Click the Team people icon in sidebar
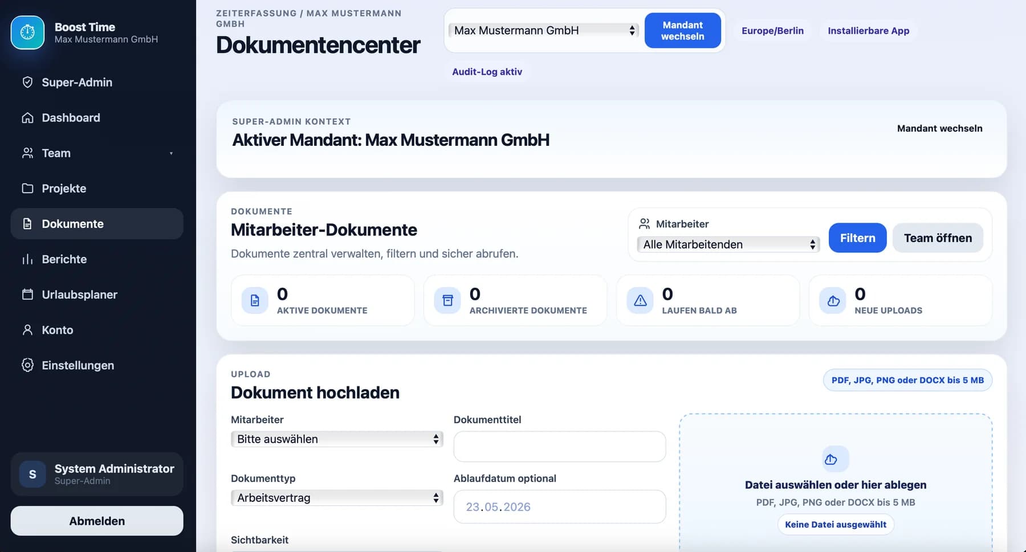Viewport: 1026px width, 552px height. point(27,153)
